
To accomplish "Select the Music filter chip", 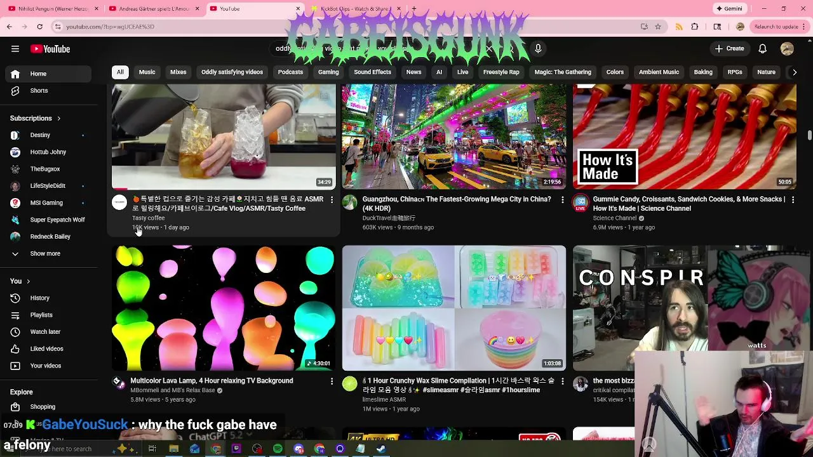I will (147, 72).
